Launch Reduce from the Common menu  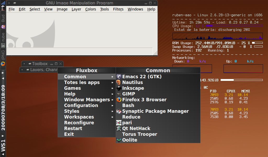(158, 117)
